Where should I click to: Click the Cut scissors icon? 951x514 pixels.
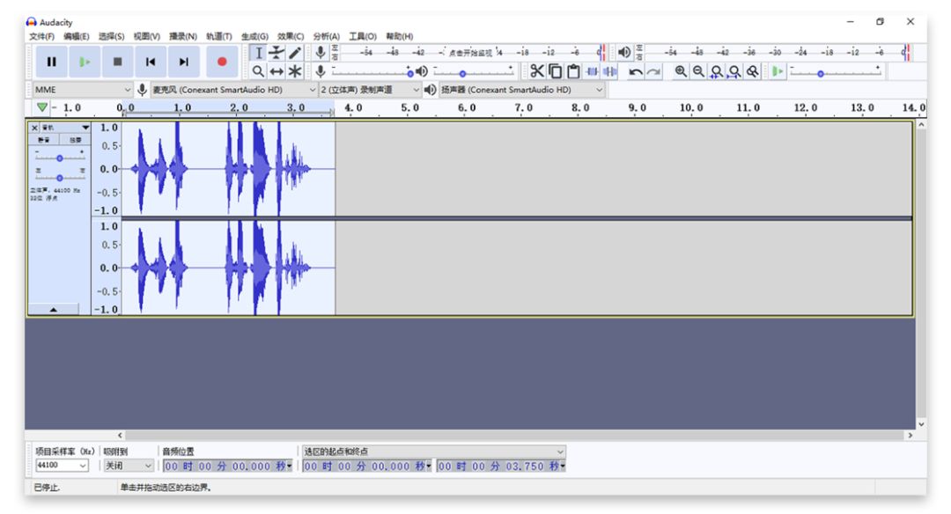point(535,71)
